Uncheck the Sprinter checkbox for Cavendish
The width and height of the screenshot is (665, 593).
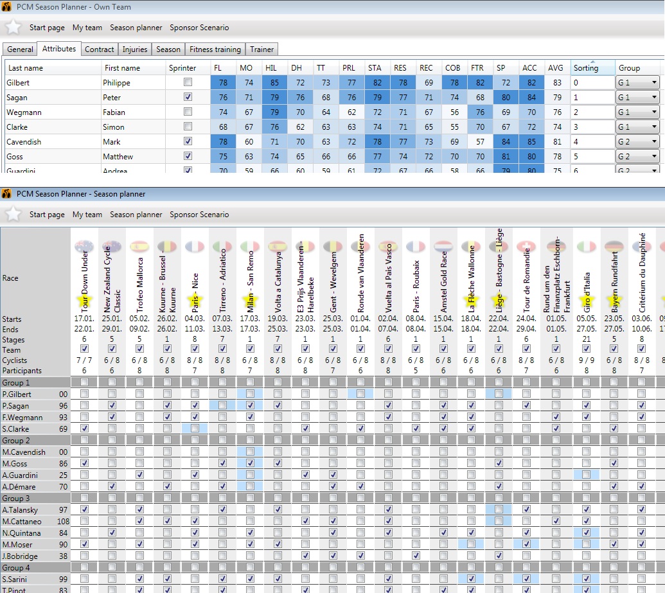coord(188,141)
